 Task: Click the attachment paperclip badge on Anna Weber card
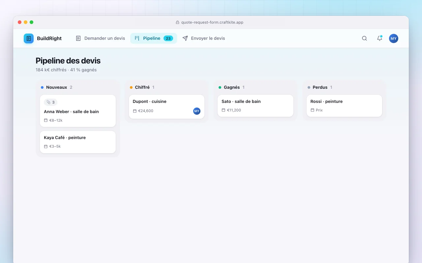point(51,102)
